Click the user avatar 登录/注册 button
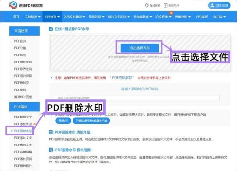237x171 pixels. (219, 5)
